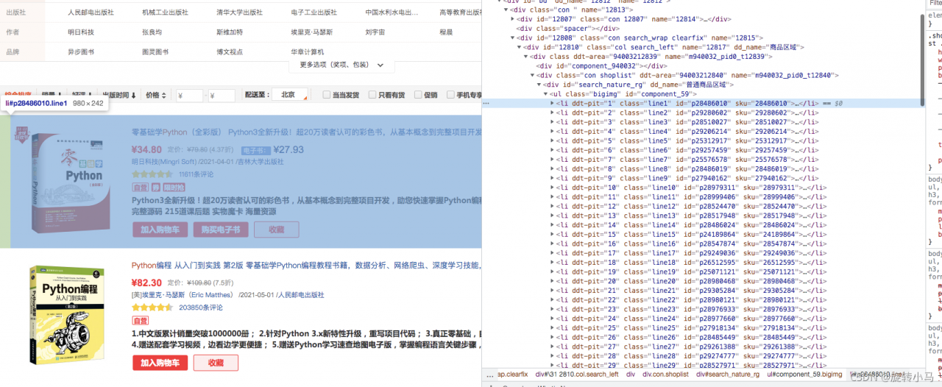Select ul#component_59.bigimg in breadcrumb bar
942x387 pixels.
806,374
